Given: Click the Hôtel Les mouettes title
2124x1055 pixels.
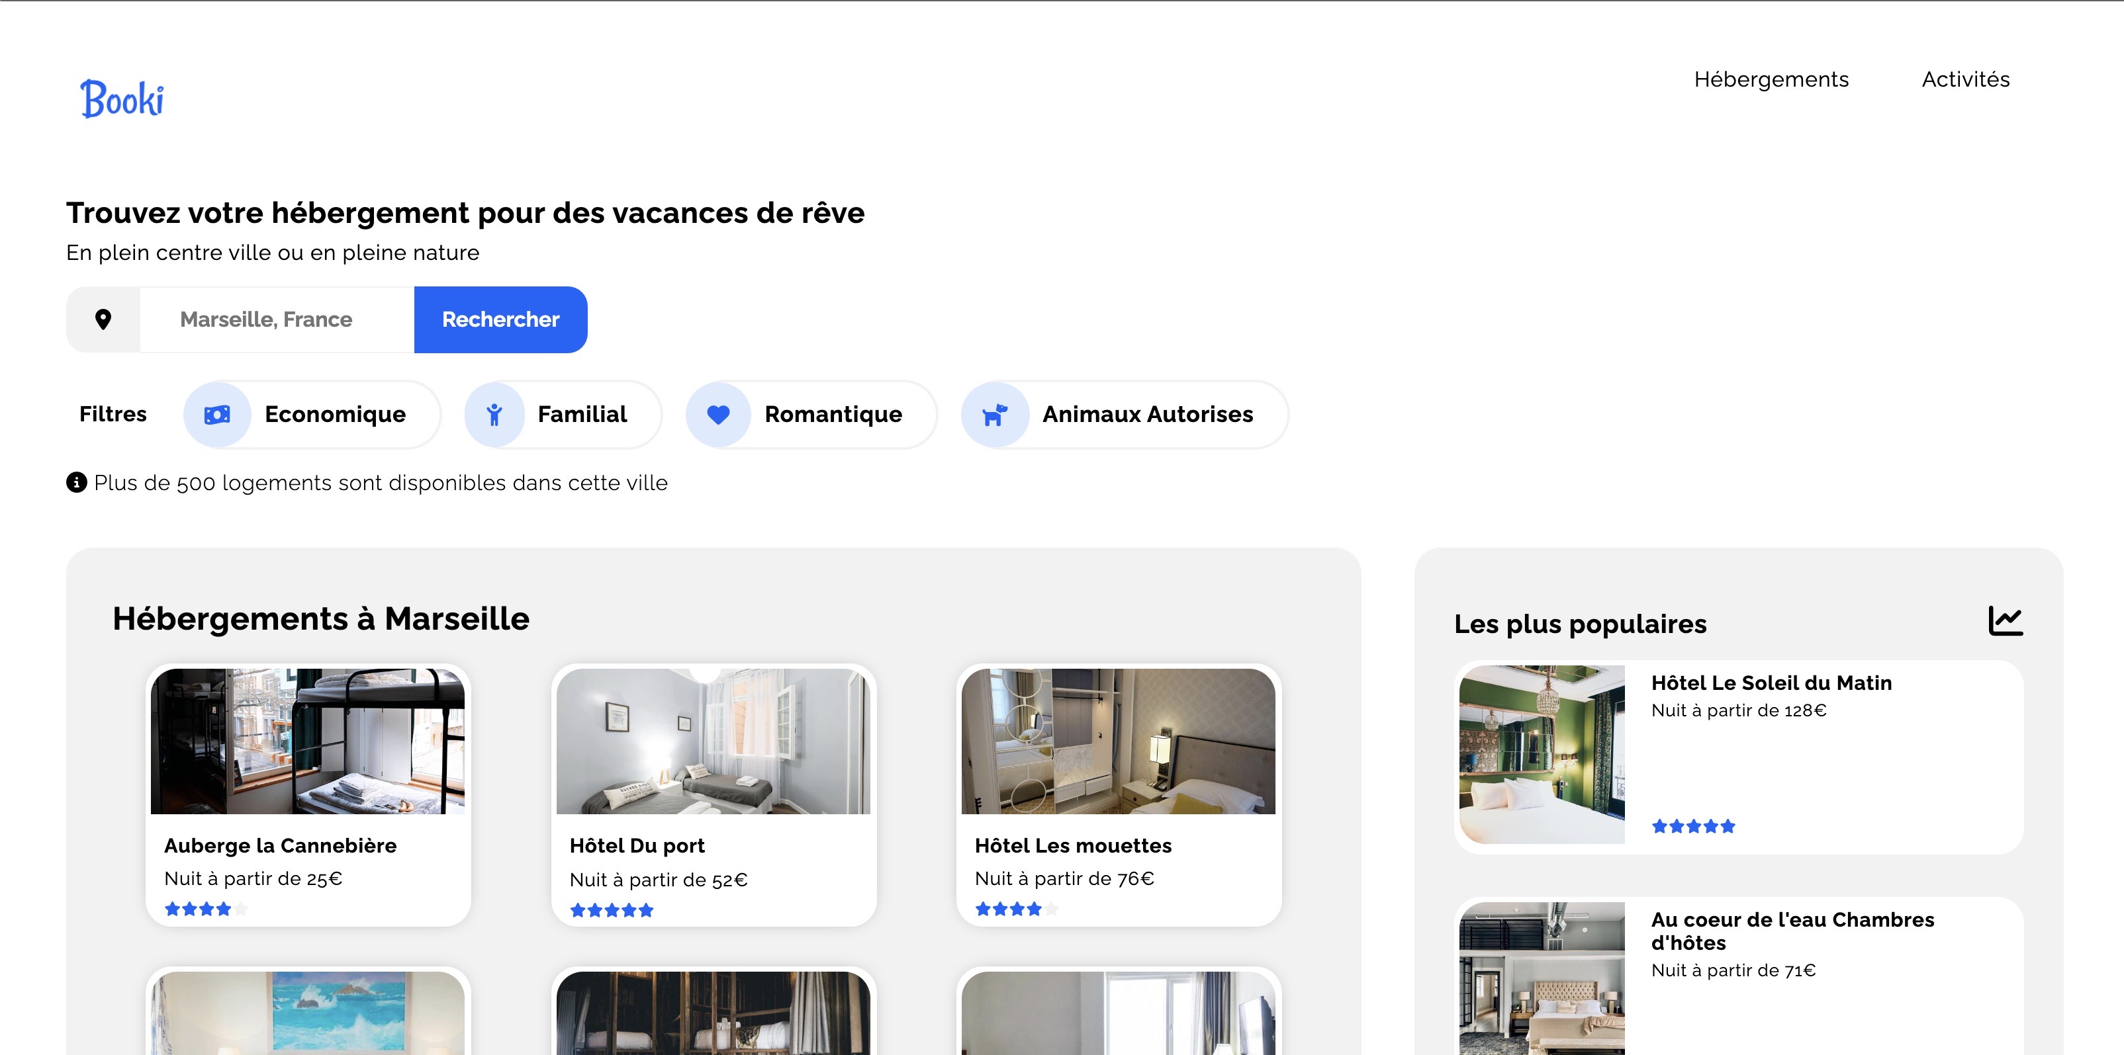Looking at the screenshot, I should (x=1073, y=845).
